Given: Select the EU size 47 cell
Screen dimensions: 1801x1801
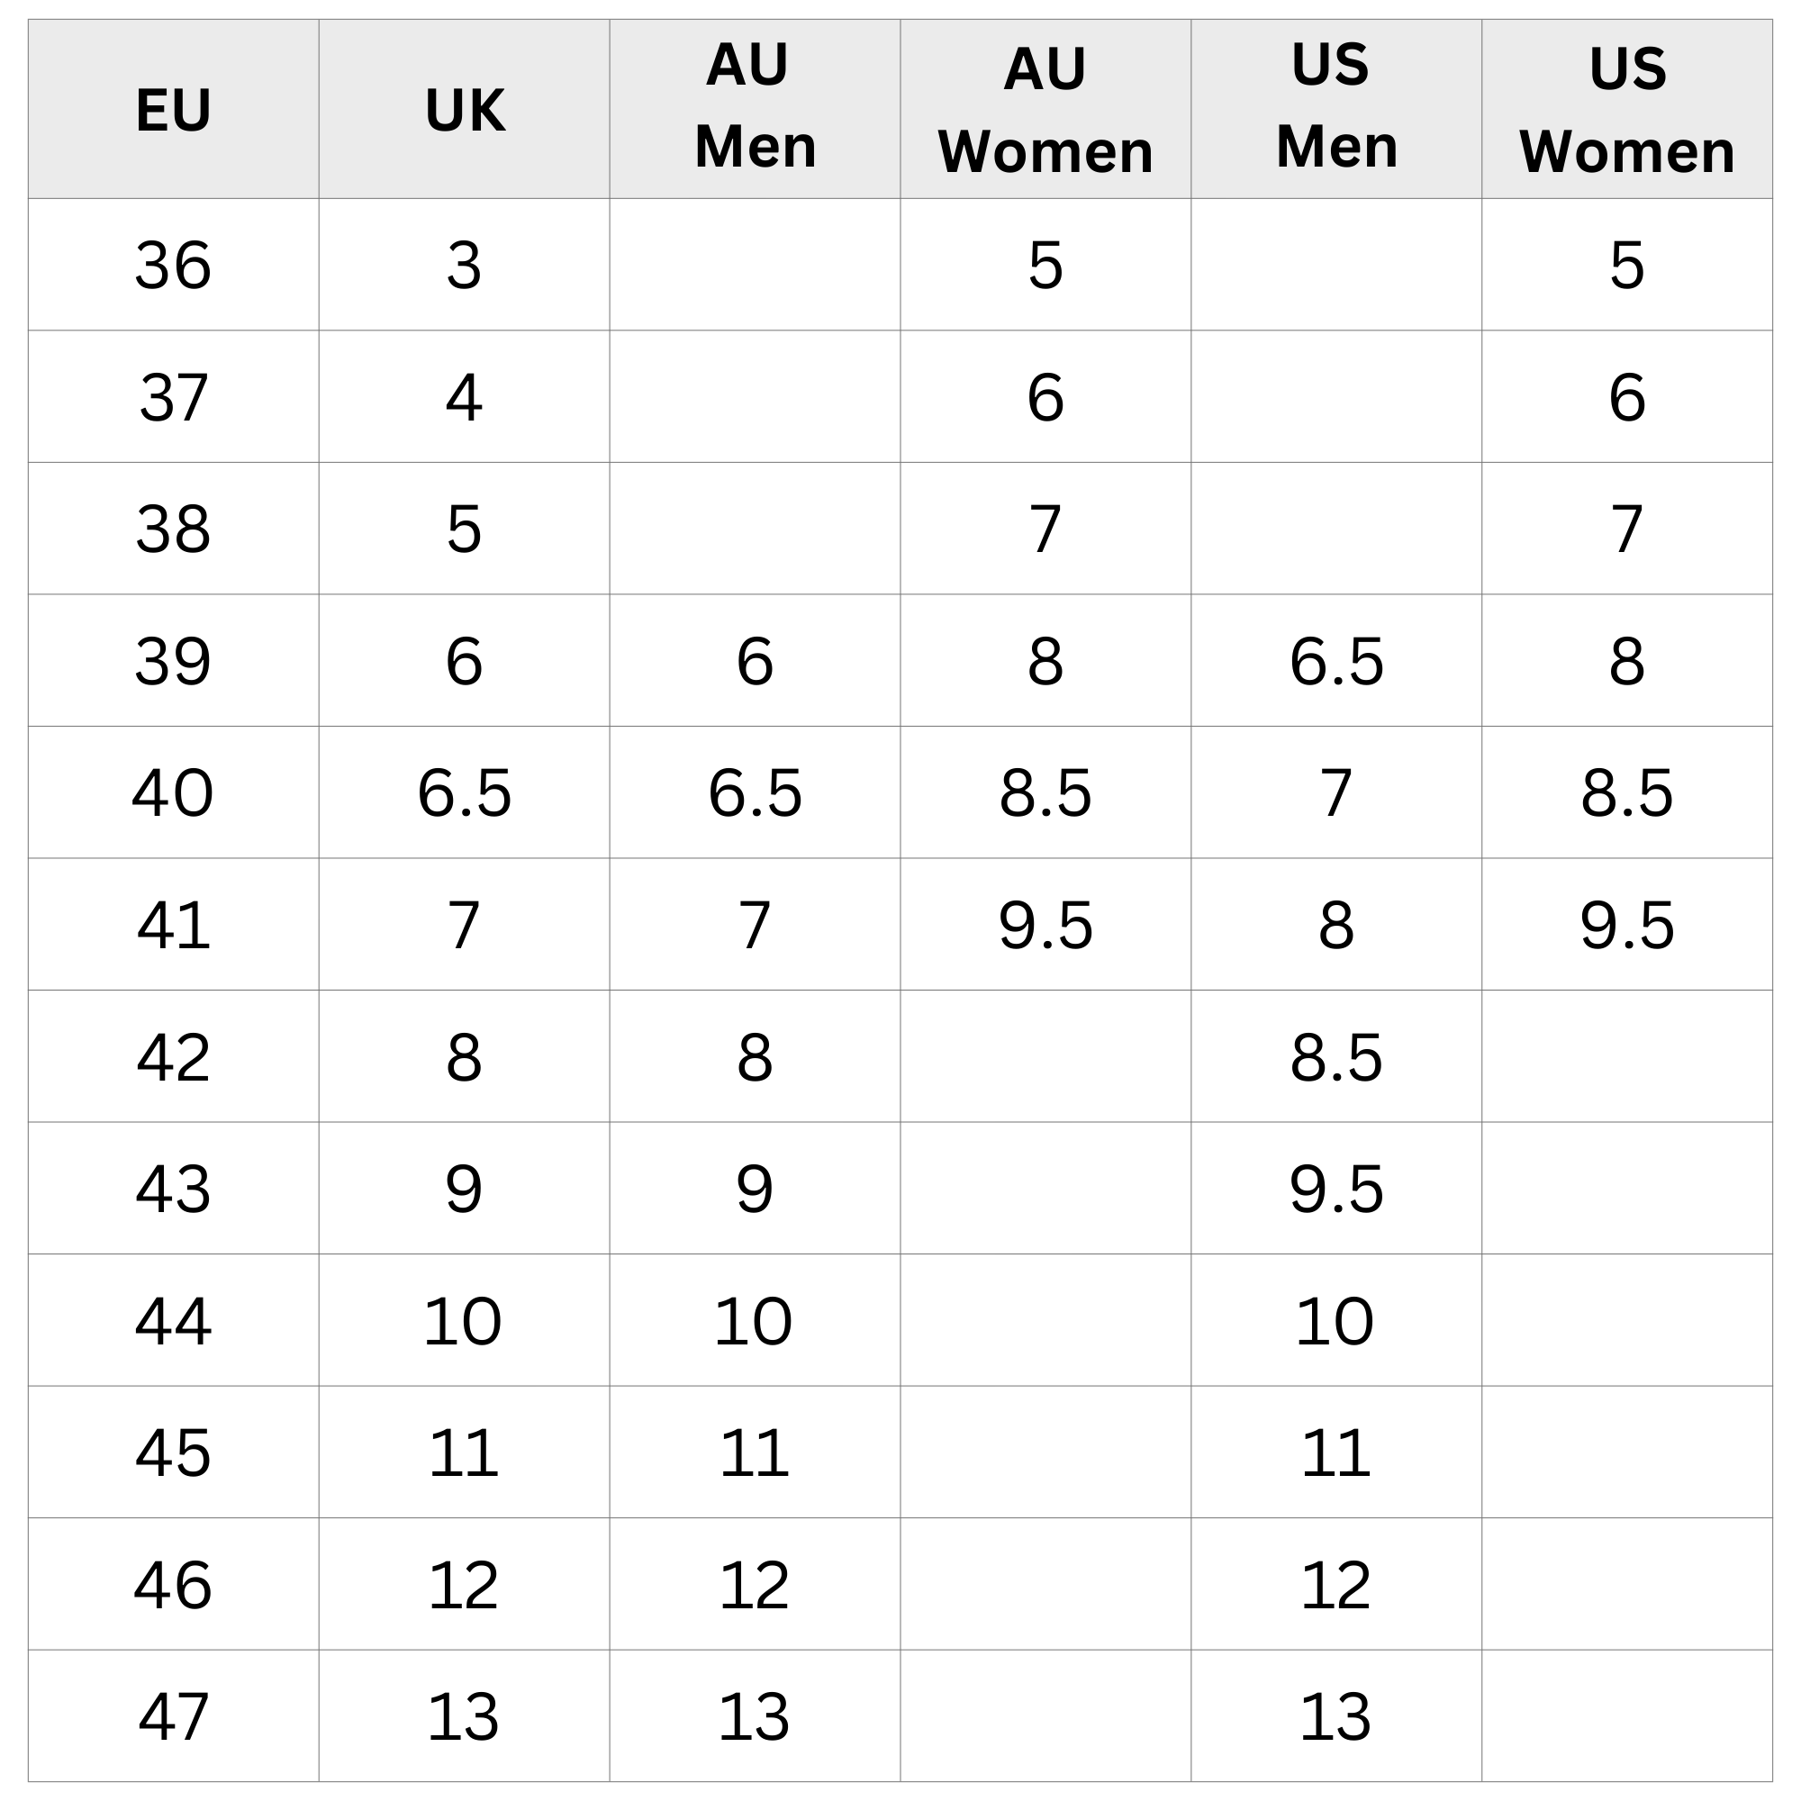Looking at the screenshot, I should (x=174, y=1716).
